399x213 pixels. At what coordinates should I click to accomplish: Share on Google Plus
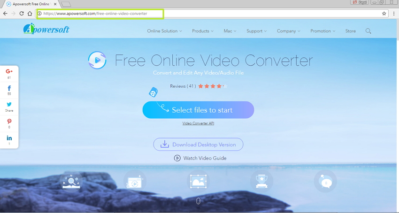point(9,74)
